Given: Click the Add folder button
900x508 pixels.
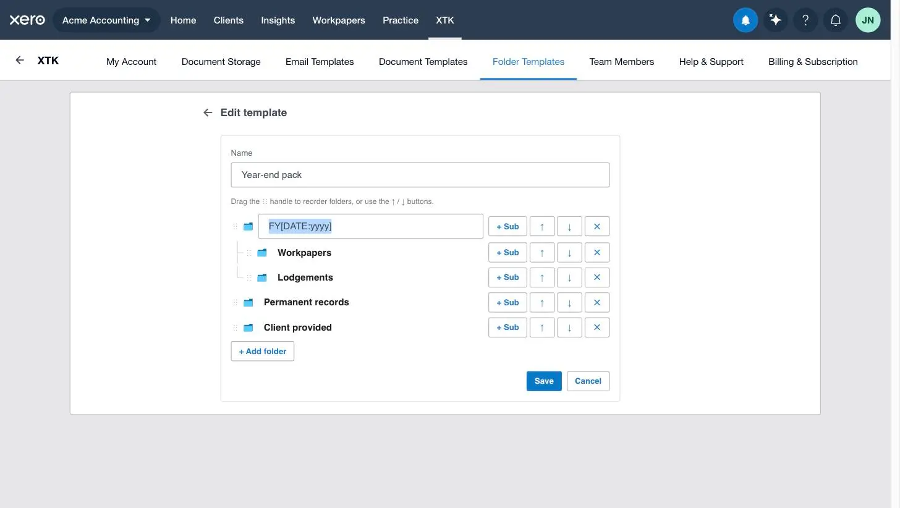Looking at the screenshot, I should (262, 351).
